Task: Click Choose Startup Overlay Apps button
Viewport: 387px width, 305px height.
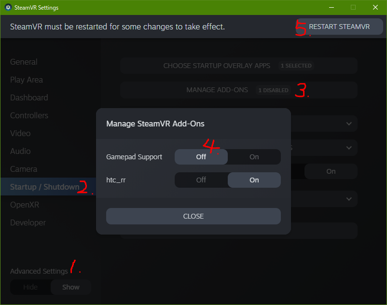Action: tap(239, 66)
